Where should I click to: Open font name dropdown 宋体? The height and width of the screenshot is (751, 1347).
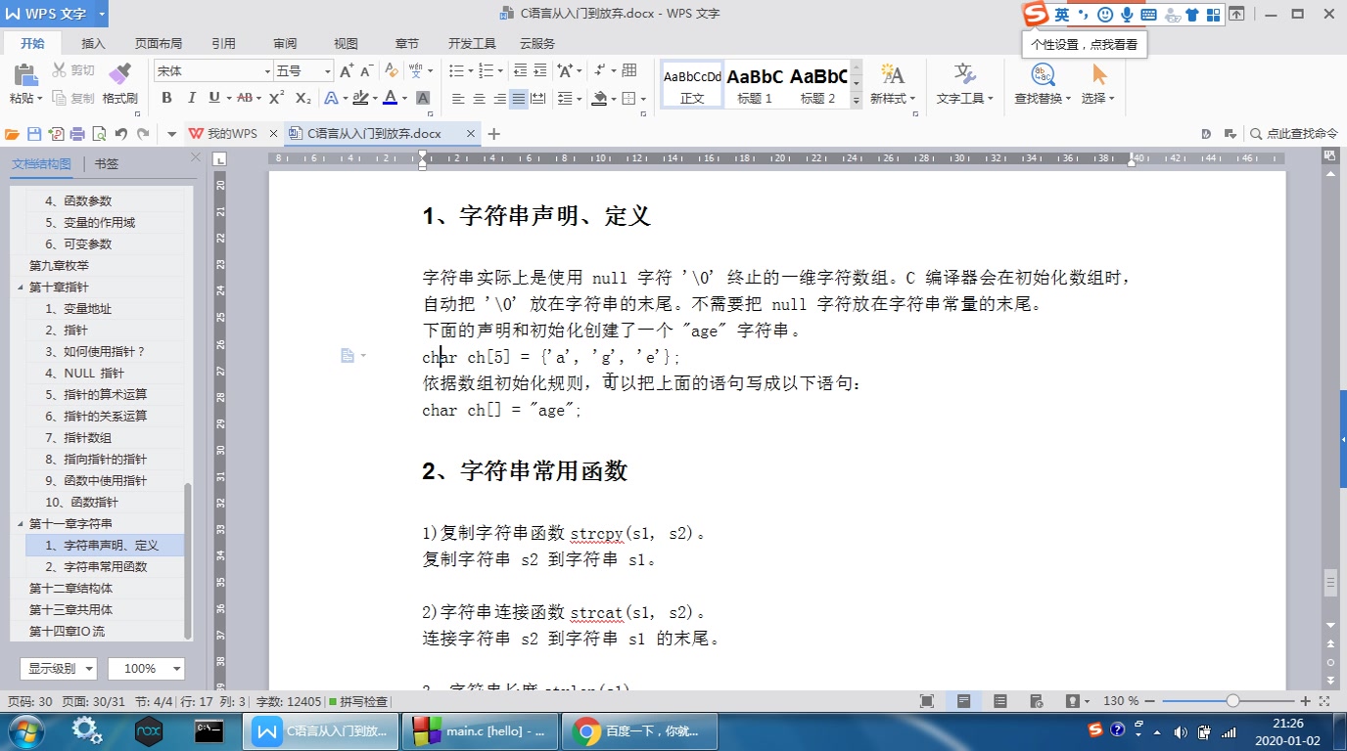(267, 71)
